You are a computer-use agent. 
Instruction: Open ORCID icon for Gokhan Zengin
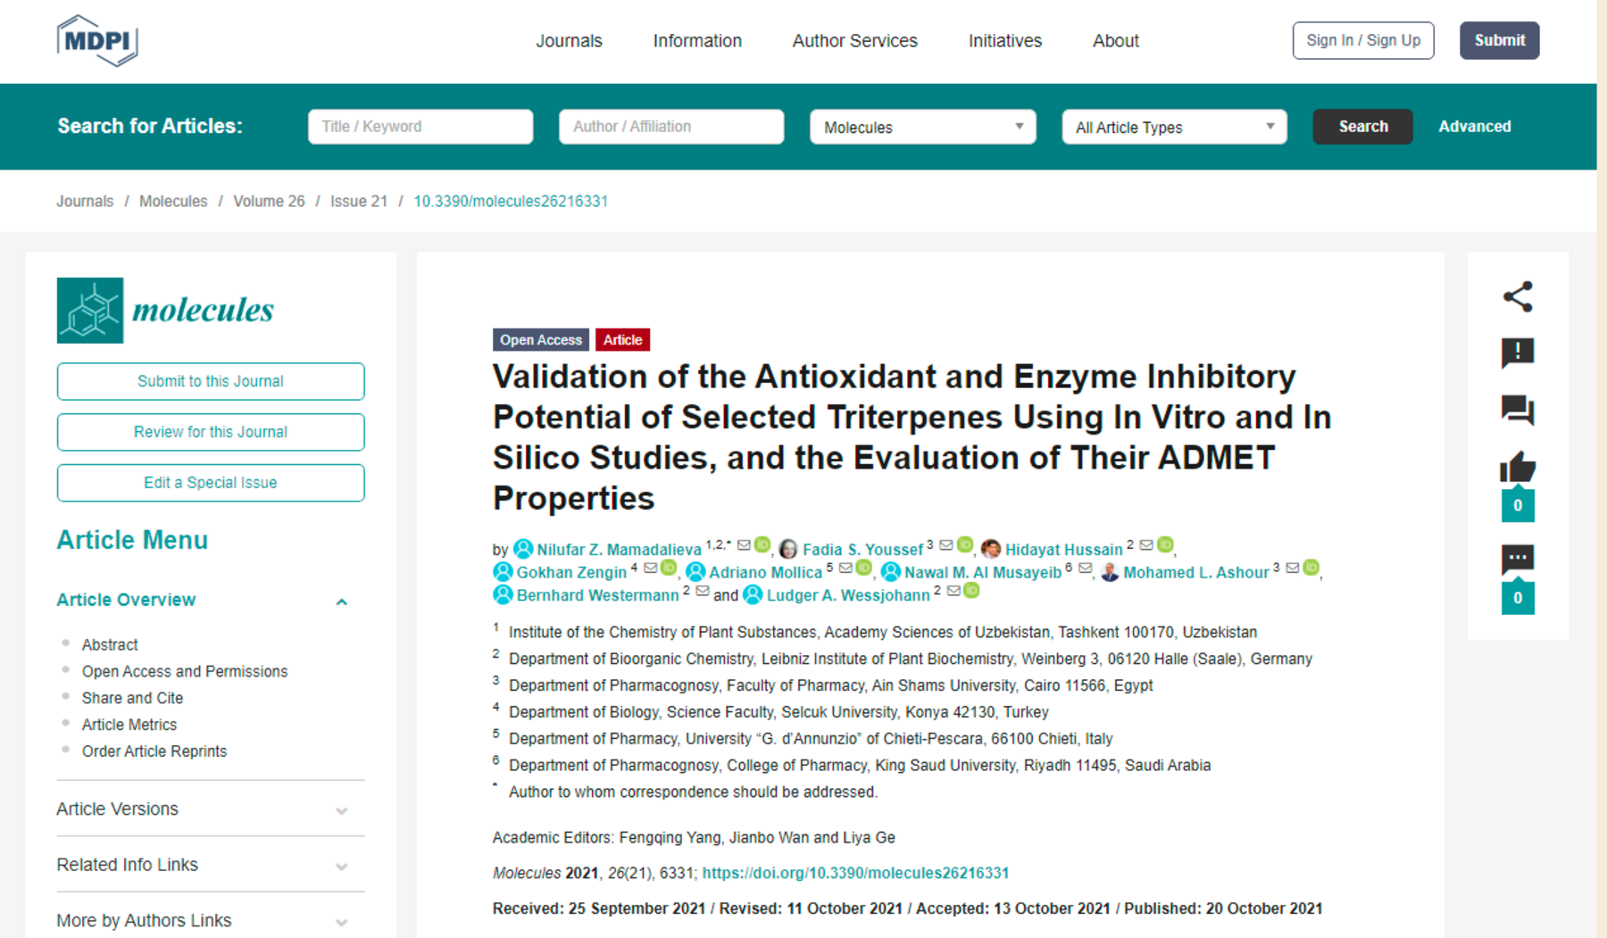point(668,568)
